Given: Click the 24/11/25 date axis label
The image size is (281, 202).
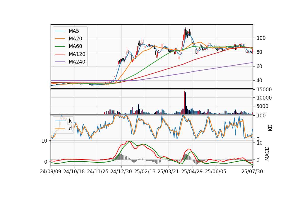Looking at the screenshot, I should (98, 172).
